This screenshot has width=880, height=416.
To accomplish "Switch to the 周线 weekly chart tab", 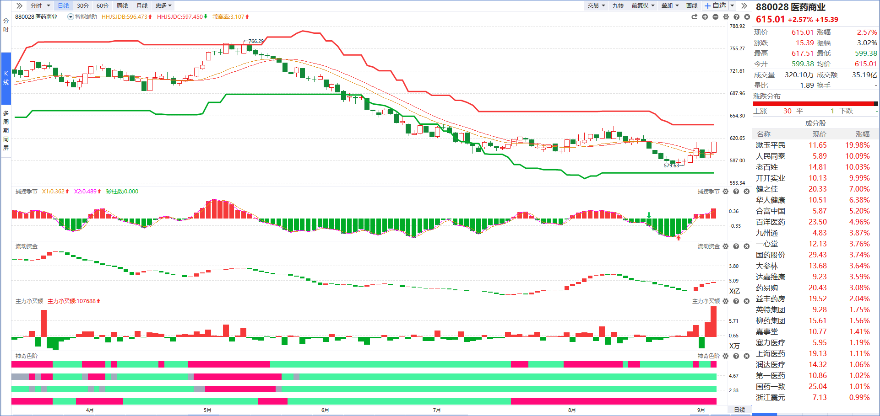I will (x=122, y=5).
